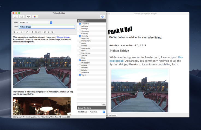Image resolution: width=201 pixels, height=130 pixels.
Task: Click into the Title text field
Action: tap(47, 27)
